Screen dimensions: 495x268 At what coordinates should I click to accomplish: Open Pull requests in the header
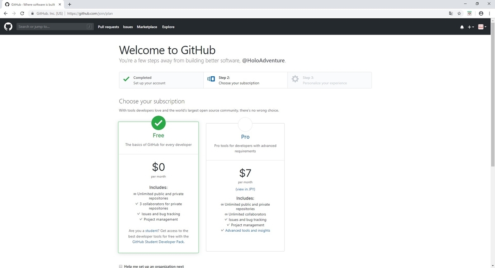(x=108, y=27)
